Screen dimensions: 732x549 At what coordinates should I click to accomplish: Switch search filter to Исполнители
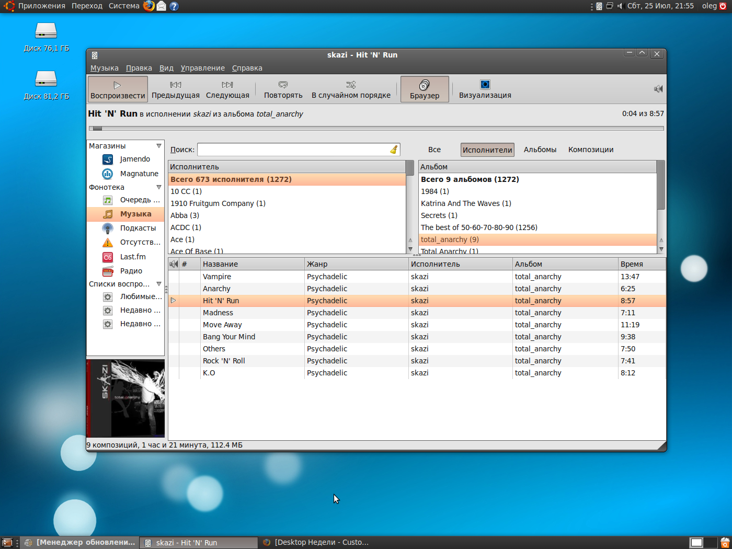(487, 150)
